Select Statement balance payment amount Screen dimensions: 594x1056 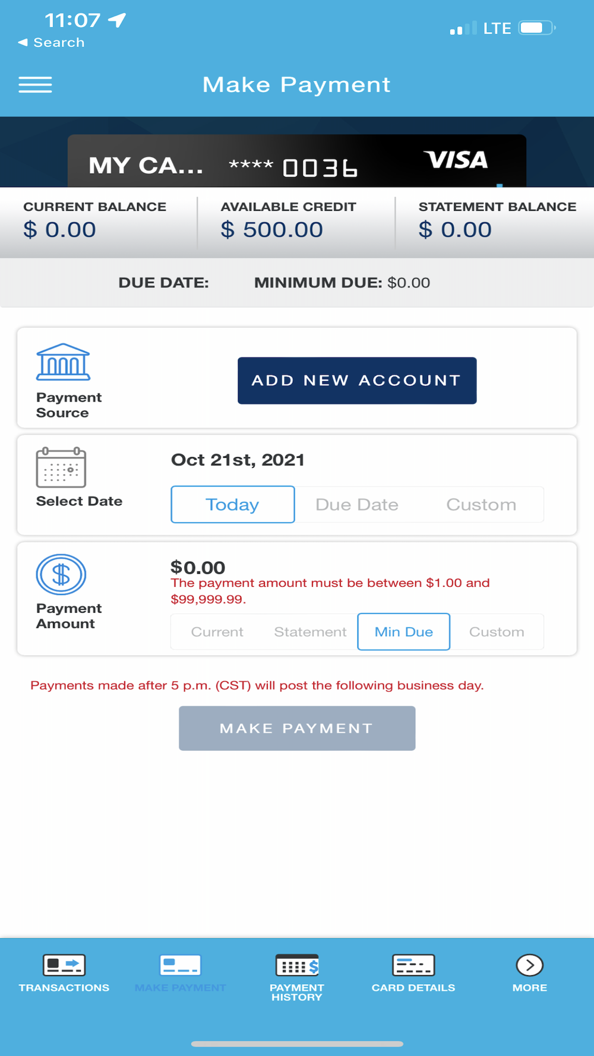click(310, 632)
